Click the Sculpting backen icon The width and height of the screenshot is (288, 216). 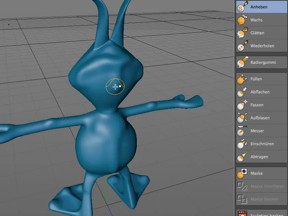tap(242, 214)
